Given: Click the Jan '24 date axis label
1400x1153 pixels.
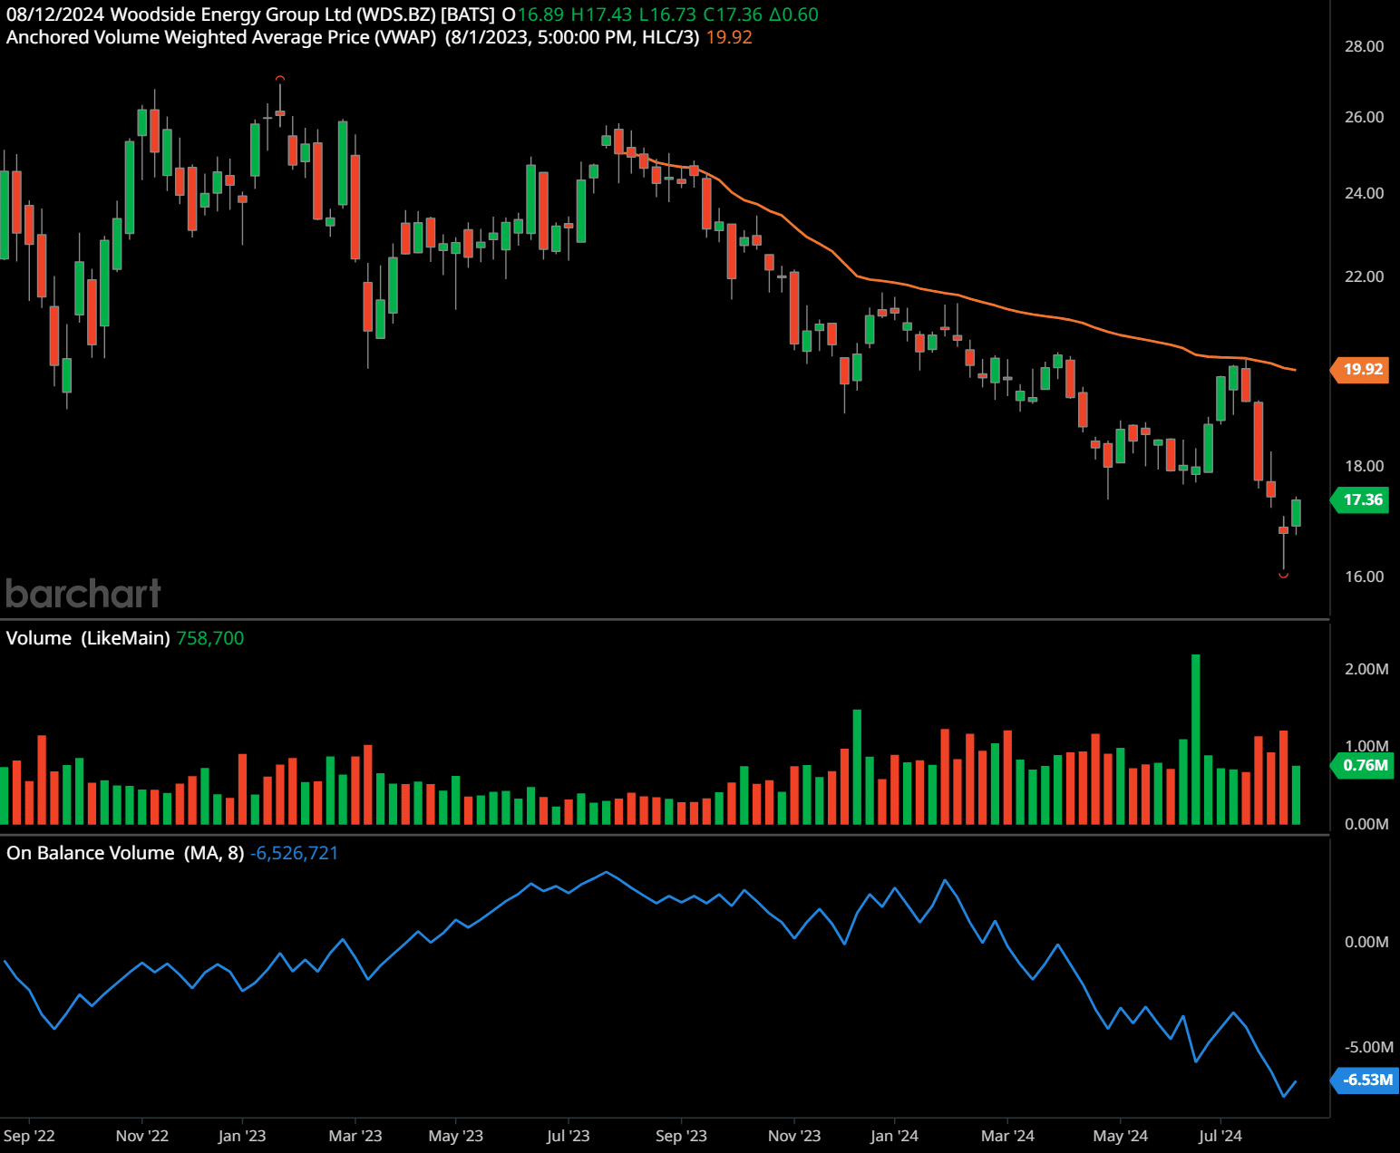Looking at the screenshot, I should [x=894, y=1136].
